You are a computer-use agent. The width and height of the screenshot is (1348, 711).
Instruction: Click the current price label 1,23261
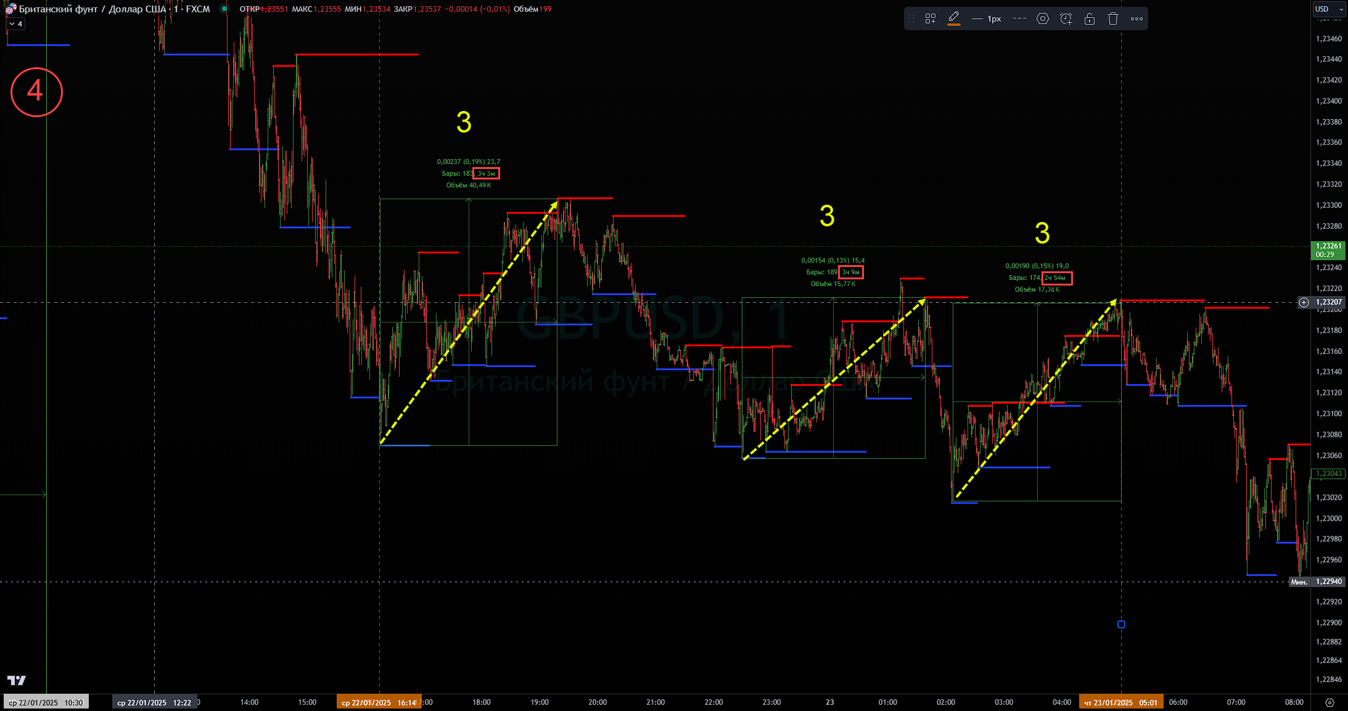click(x=1328, y=250)
